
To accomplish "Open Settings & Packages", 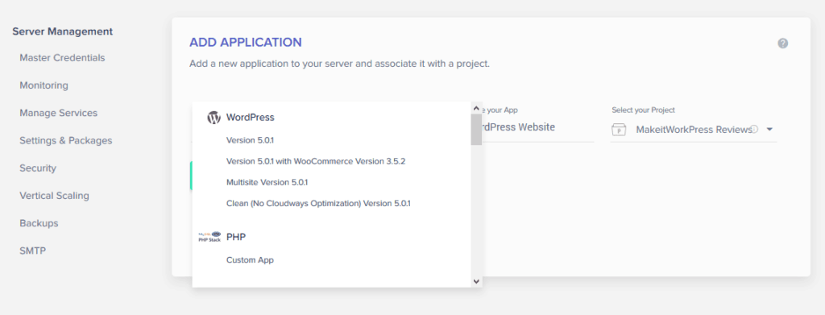I will (66, 140).
